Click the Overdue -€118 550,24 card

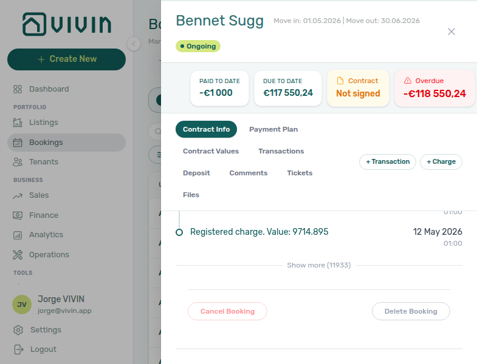(x=434, y=89)
